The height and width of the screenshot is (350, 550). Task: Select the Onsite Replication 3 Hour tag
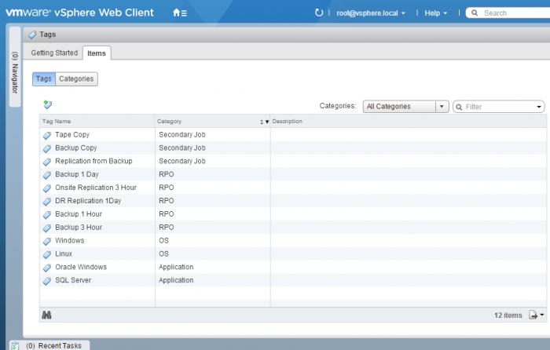[293, 188]
